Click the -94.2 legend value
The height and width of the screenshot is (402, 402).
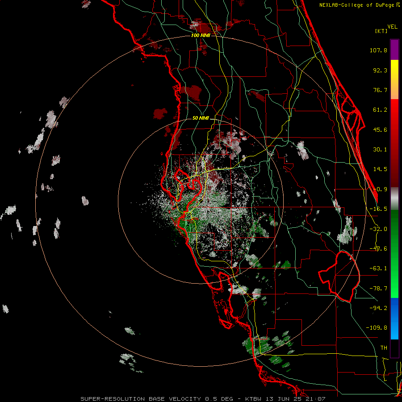tap(378, 308)
